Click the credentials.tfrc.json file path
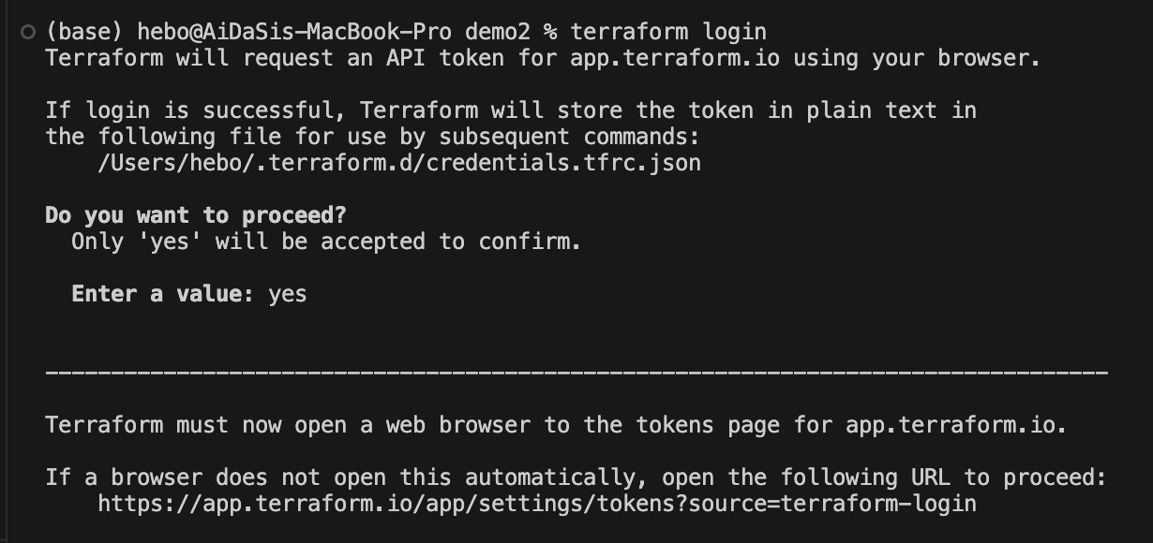1153x543 pixels. (399, 163)
